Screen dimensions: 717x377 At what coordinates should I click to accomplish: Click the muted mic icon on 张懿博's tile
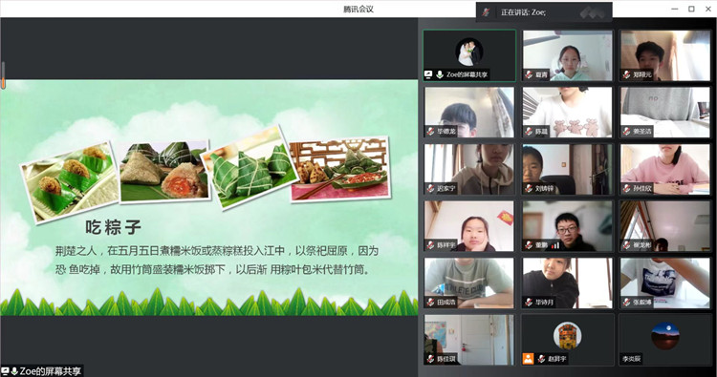tap(627, 303)
